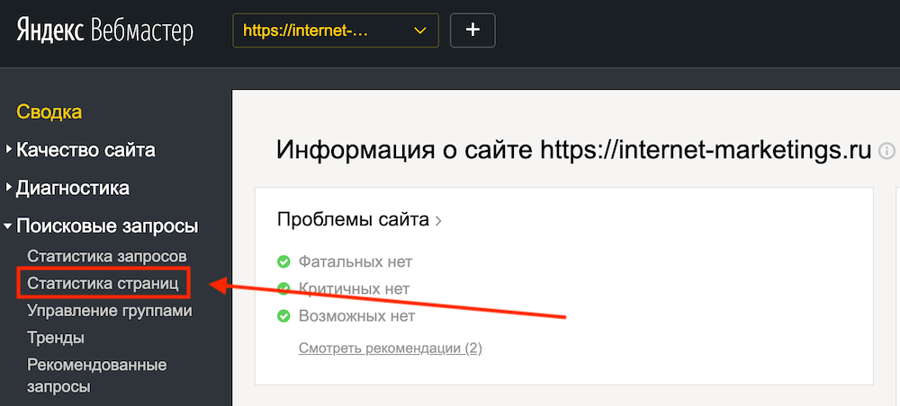Open Статистика запросов in sidebar

point(107,256)
